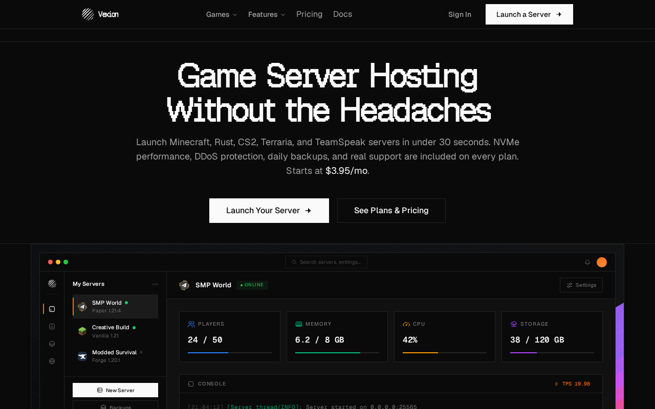The height and width of the screenshot is (409, 655).
Task: Click the striped logo icon in the dashboard sidebar
Action: tap(52, 283)
